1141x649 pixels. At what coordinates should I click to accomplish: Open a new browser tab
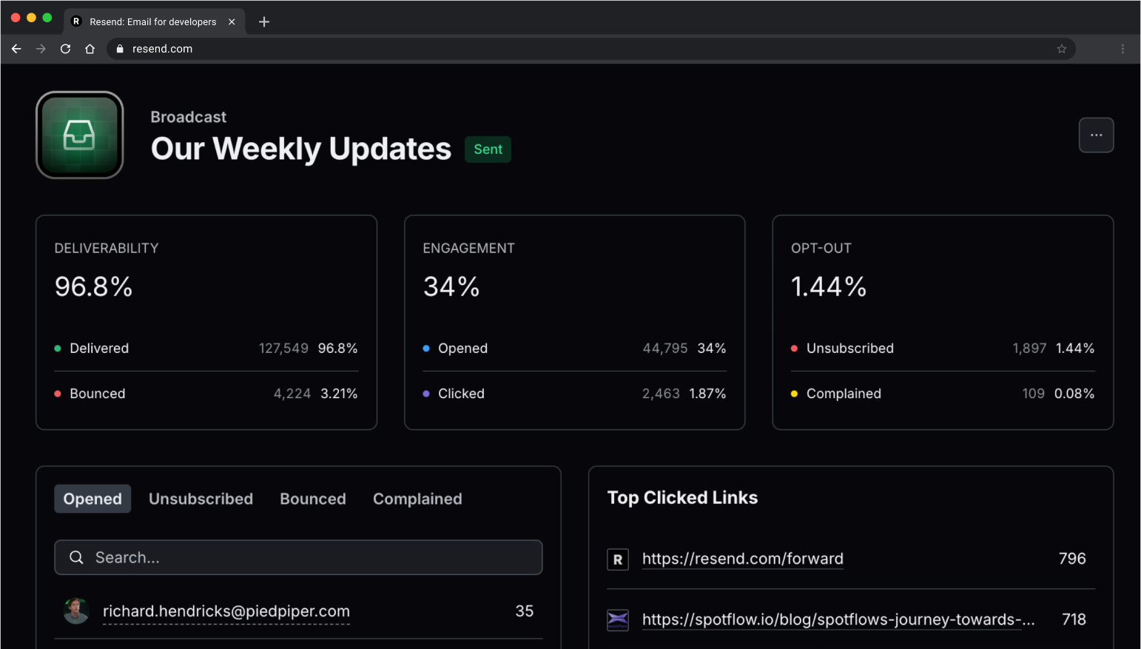[264, 21]
